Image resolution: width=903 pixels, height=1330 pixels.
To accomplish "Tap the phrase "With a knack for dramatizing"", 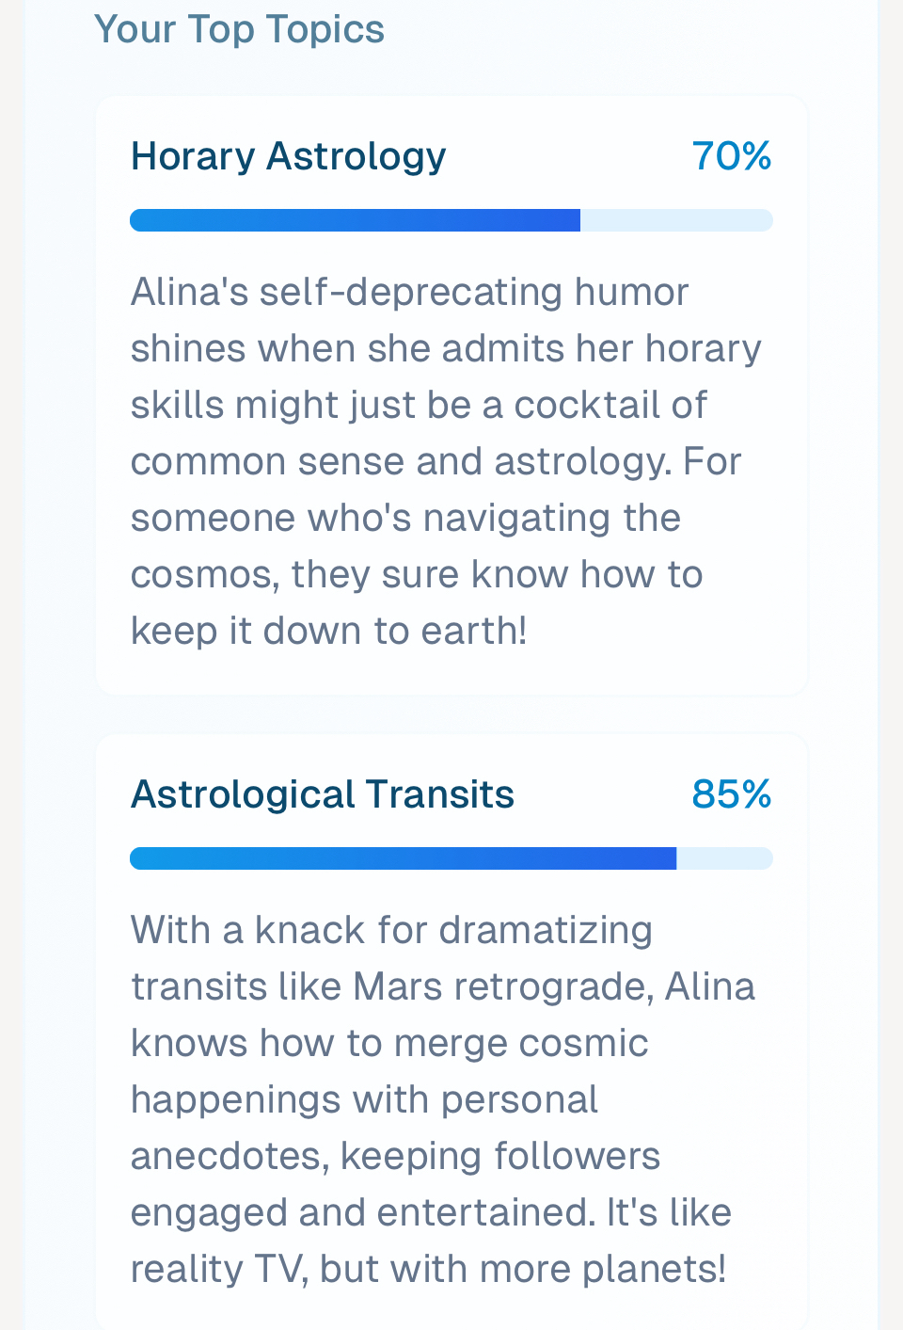I will pos(391,930).
